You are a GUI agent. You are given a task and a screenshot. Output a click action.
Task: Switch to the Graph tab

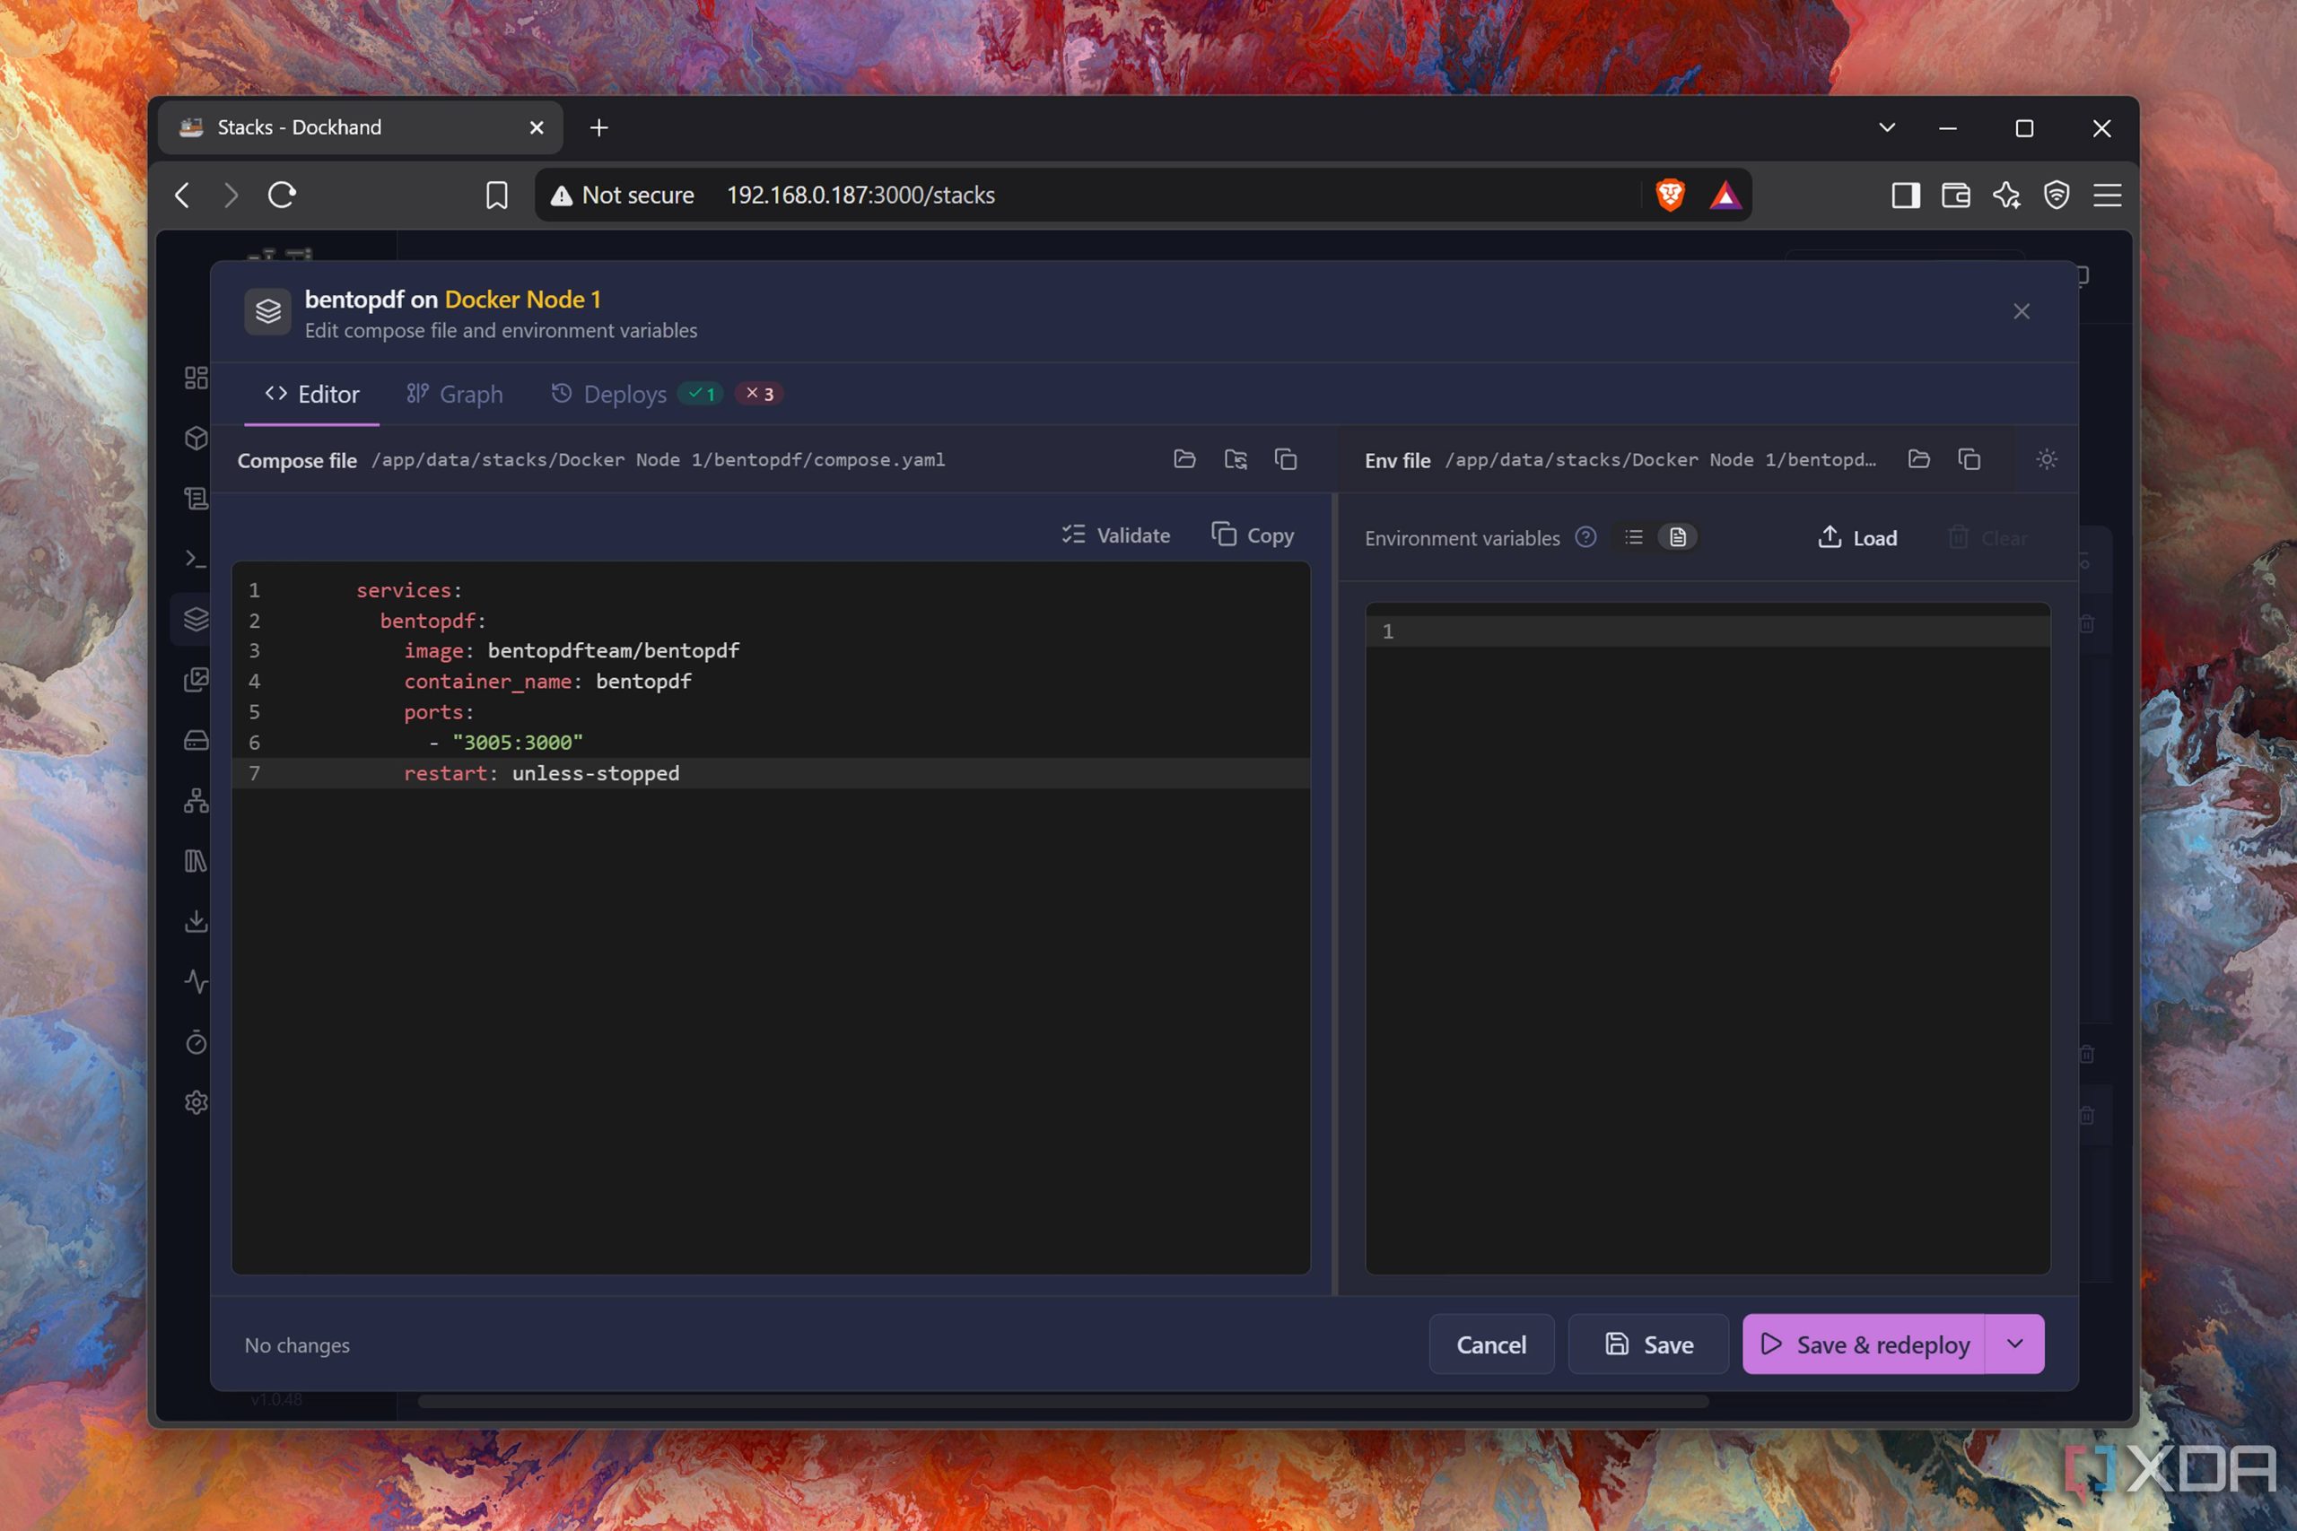point(454,395)
